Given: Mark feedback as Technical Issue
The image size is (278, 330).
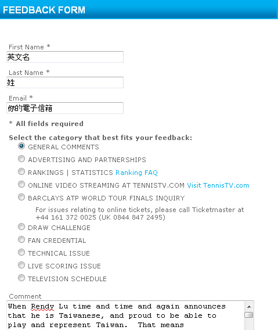Looking at the screenshot, I should point(21,252).
